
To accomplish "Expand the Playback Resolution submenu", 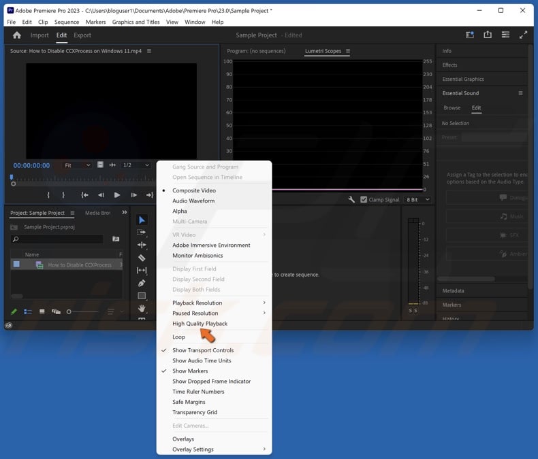I will pos(214,303).
